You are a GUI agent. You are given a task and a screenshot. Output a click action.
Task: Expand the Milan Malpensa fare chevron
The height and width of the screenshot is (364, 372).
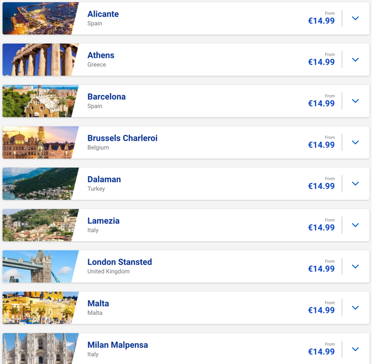click(355, 349)
